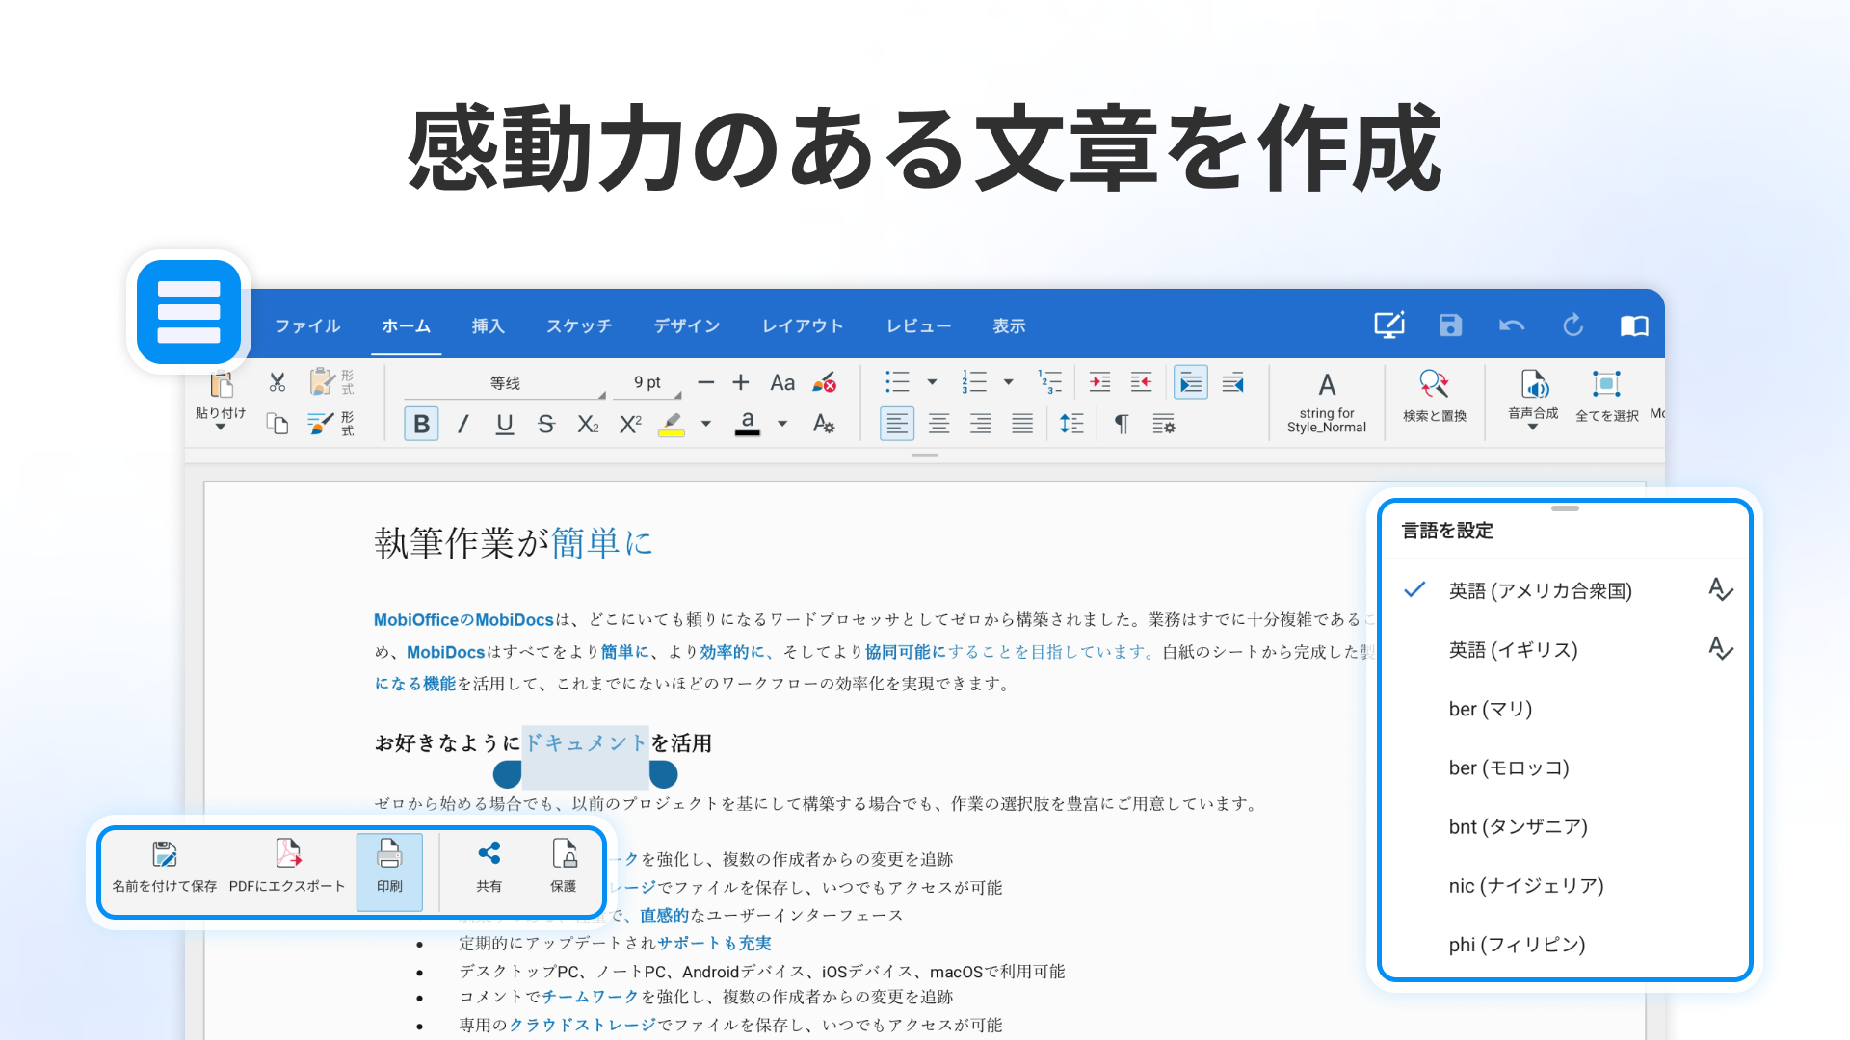Open the blue hamburger menu icon
Screen dimensions: 1850x1040
point(189,312)
